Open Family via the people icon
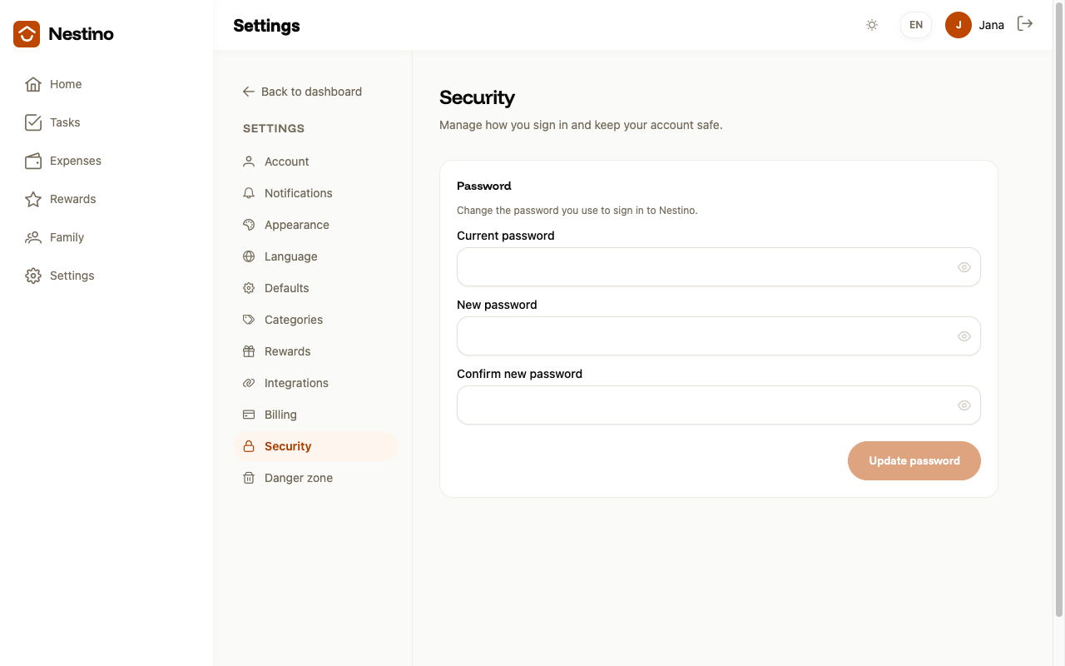Screen dimensions: 1065x666 [33, 237]
